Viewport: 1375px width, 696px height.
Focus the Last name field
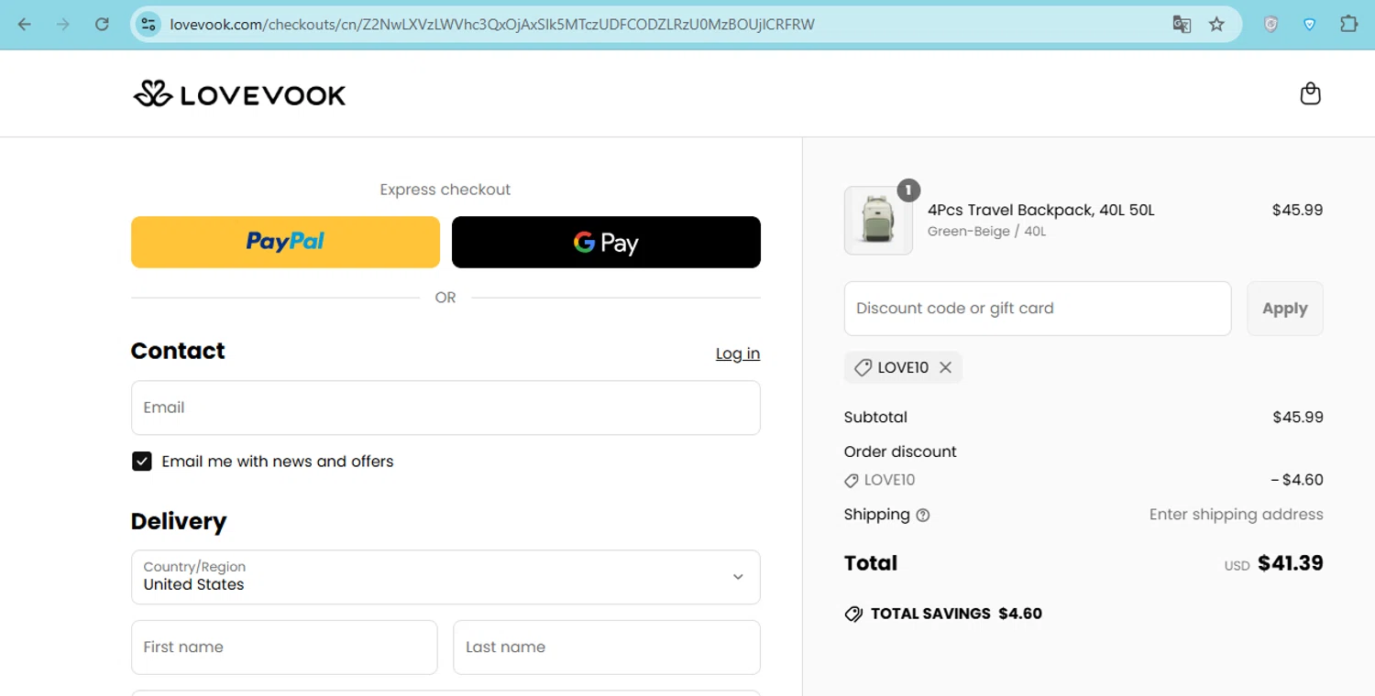pyautogui.click(x=607, y=647)
